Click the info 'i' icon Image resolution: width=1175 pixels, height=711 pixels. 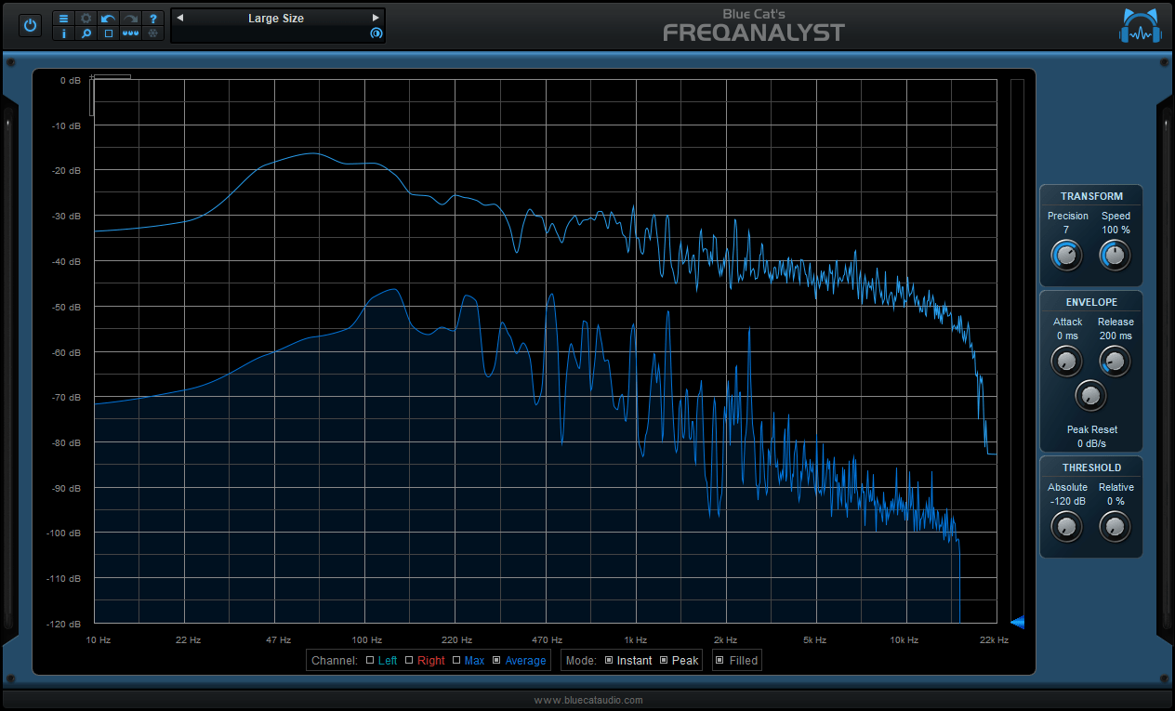pos(64,33)
